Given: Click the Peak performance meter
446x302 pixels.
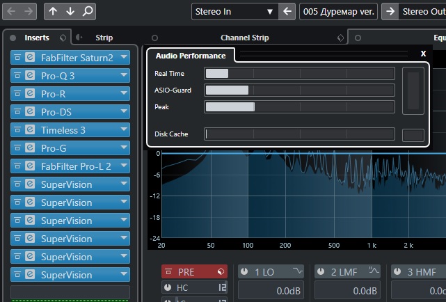Looking at the screenshot, I should [x=299, y=107].
